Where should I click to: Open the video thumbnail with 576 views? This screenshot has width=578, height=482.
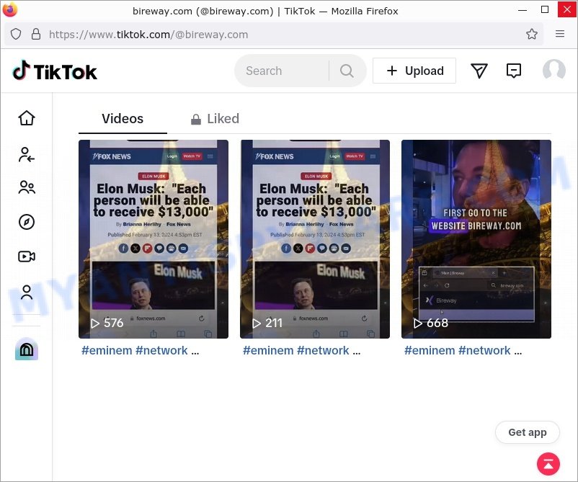(154, 238)
